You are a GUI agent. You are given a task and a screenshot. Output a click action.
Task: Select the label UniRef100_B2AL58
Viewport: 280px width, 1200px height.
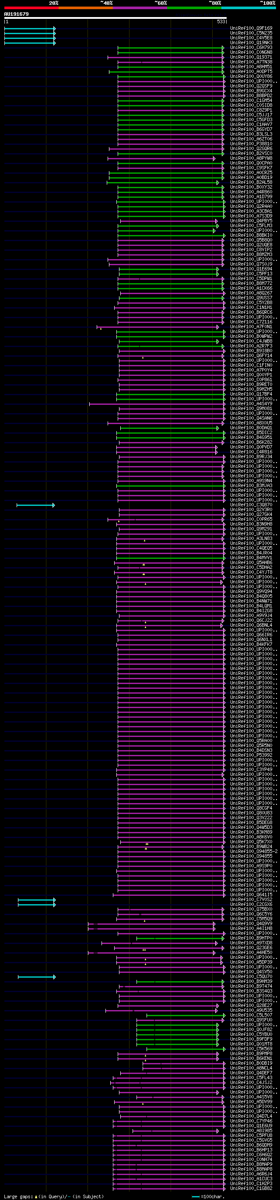coord(251,182)
